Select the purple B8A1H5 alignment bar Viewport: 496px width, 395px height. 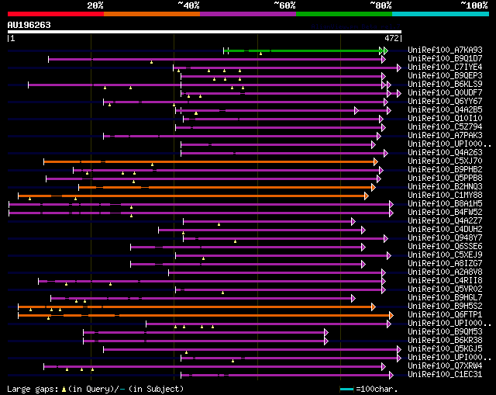click(x=200, y=205)
